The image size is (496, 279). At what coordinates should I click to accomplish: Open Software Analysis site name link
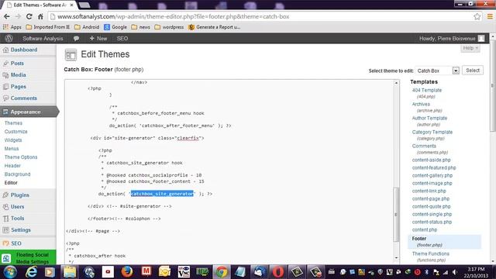43,38
